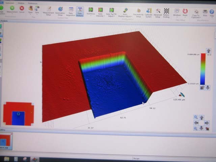Open the Copy To Clipboard dropdown

click(196, 13)
